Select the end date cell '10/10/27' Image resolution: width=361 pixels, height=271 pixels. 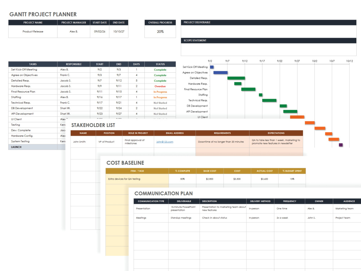point(119,31)
